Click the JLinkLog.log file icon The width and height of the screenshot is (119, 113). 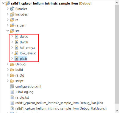coord(12,92)
